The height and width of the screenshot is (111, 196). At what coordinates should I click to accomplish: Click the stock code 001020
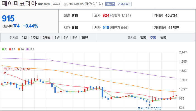[44, 4]
